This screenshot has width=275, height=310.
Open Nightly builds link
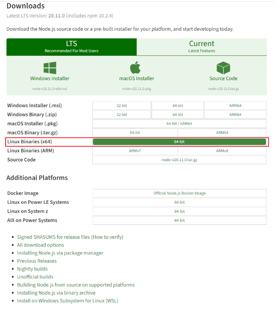(x=32, y=269)
